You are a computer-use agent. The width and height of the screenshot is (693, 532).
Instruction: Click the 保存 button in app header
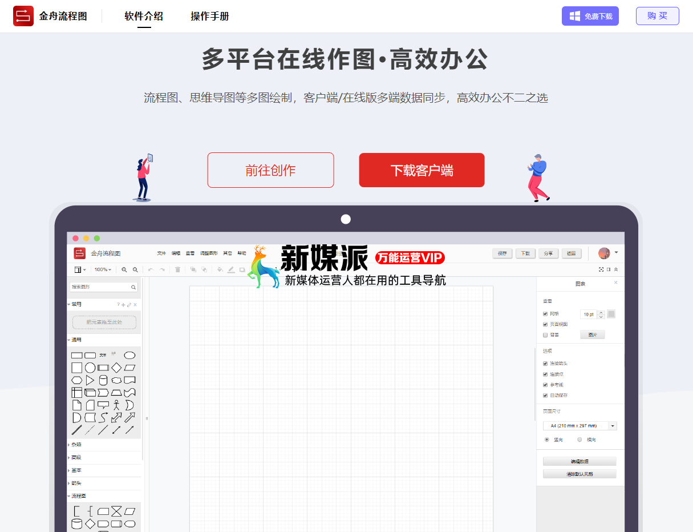coord(502,253)
